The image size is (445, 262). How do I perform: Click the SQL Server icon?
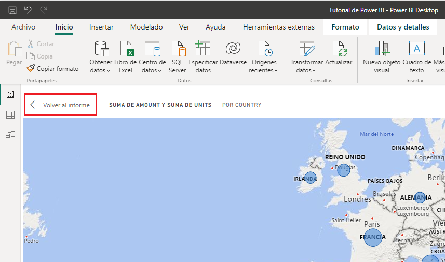(178, 50)
